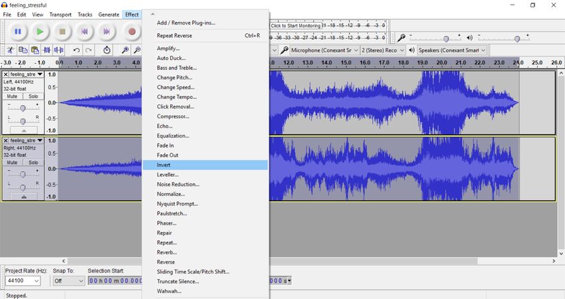Click microphone icon beside recording volume slider
Image resolution: width=565 pixels, height=299 pixels.
[x=401, y=38]
